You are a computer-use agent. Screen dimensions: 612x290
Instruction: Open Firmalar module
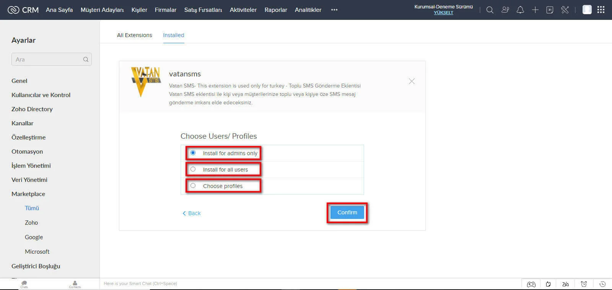point(166,10)
